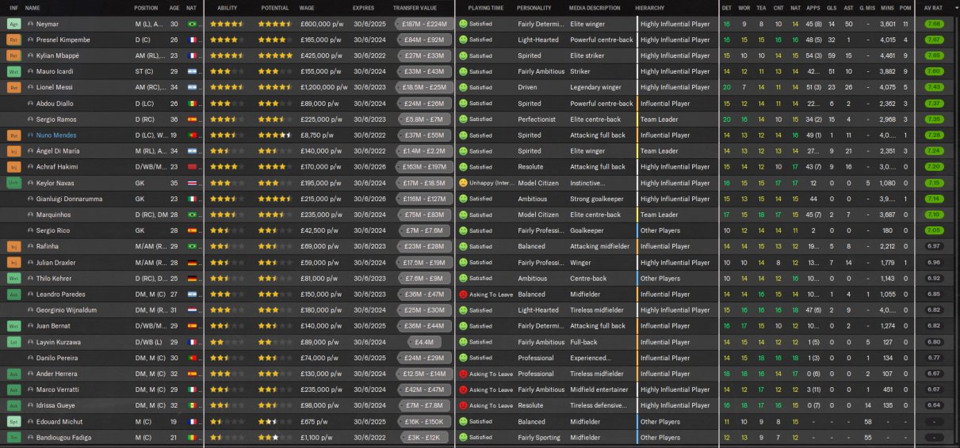This screenshot has width=960, height=448.
Task: Click the MEDIA DESCRIPTION column header
Action: pyautogui.click(x=595, y=8)
